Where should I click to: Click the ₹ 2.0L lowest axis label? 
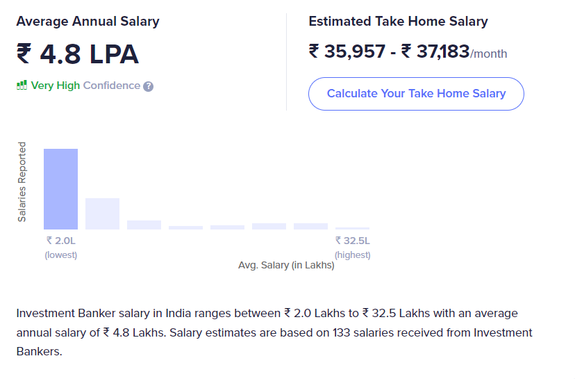tap(61, 241)
